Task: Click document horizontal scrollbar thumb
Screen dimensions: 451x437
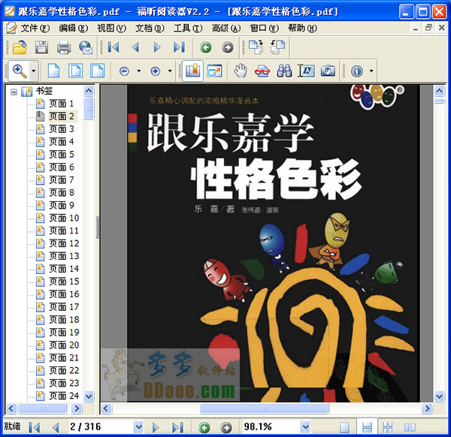Action: pos(265,408)
